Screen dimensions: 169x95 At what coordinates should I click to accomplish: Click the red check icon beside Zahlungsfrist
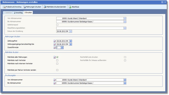pyautogui.click(x=54, y=41)
